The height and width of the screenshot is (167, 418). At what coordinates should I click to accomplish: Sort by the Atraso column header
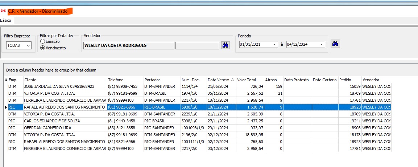tap(270, 80)
